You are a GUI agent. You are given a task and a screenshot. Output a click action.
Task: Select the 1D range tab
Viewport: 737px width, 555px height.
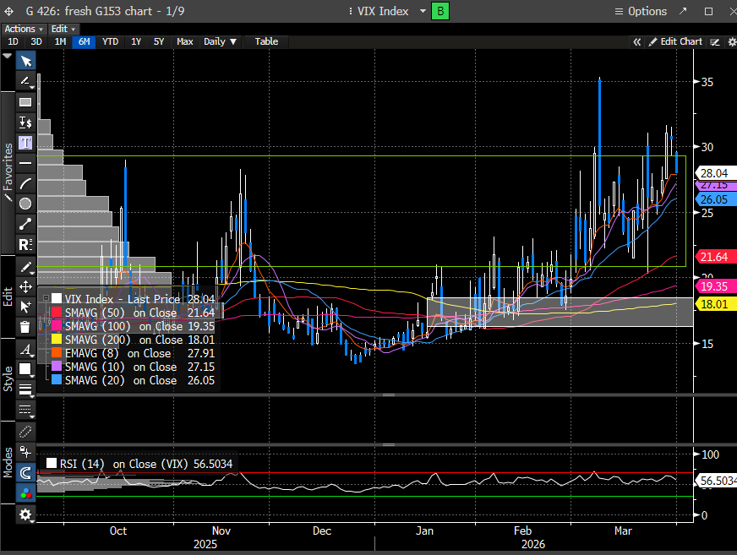pos(13,42)
